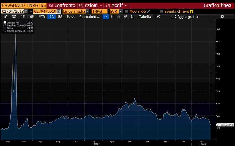Select the volume bars chart icon
The image size is (235, 146).
coord(119,17)
